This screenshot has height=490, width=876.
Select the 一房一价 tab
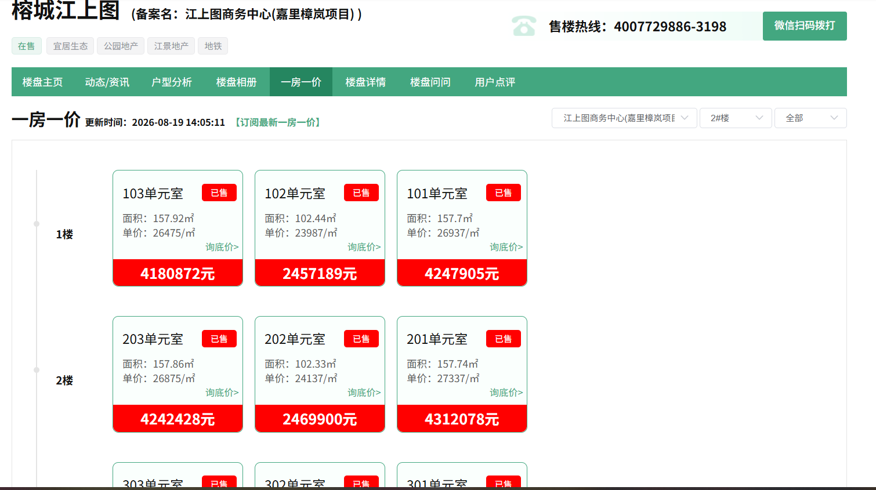tap(301, 82)
